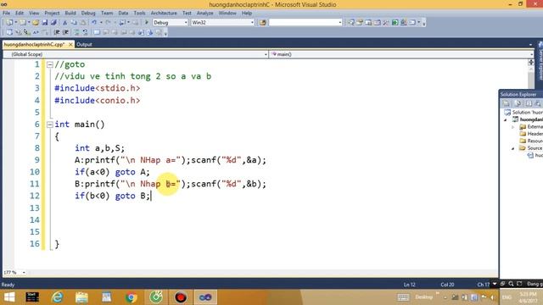Open Google Chrome from taskbar
Viewport: 543px width, 305px height.
[132, 297]
